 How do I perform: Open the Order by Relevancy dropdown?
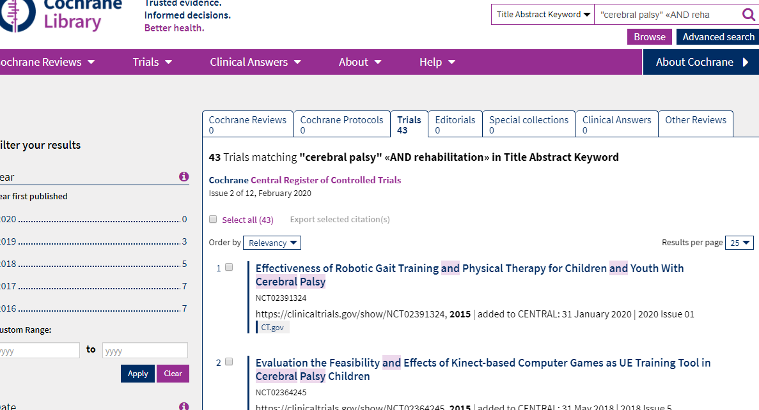click(x=273, y=243)
